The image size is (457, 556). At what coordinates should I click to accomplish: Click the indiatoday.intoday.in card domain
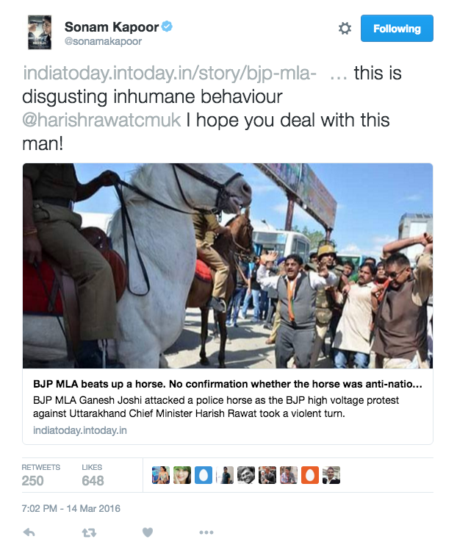[80, 430]
